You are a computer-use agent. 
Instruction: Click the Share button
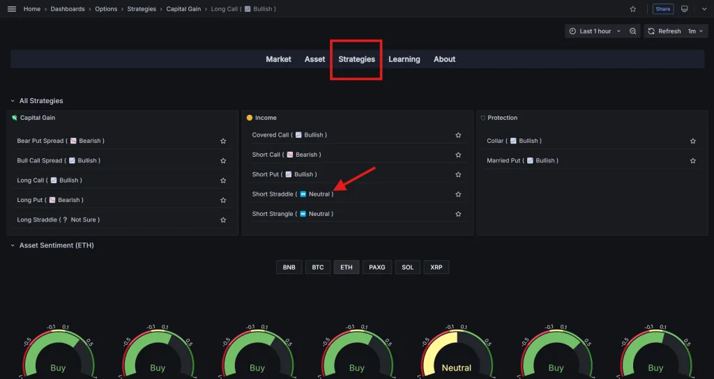(662, 9)
